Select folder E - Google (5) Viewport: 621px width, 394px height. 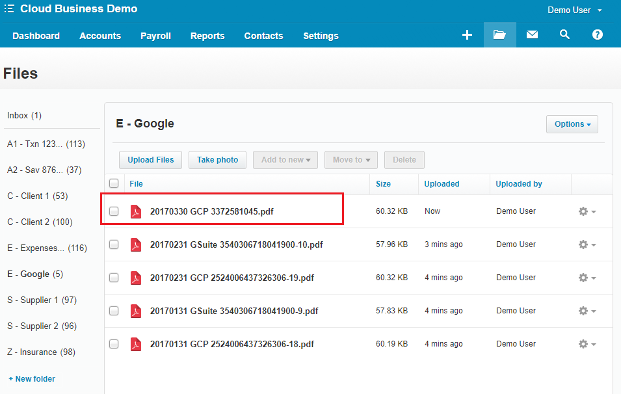[35, 274]
